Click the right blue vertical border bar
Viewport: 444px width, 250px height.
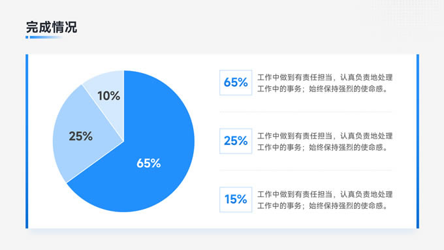[418, 141]
